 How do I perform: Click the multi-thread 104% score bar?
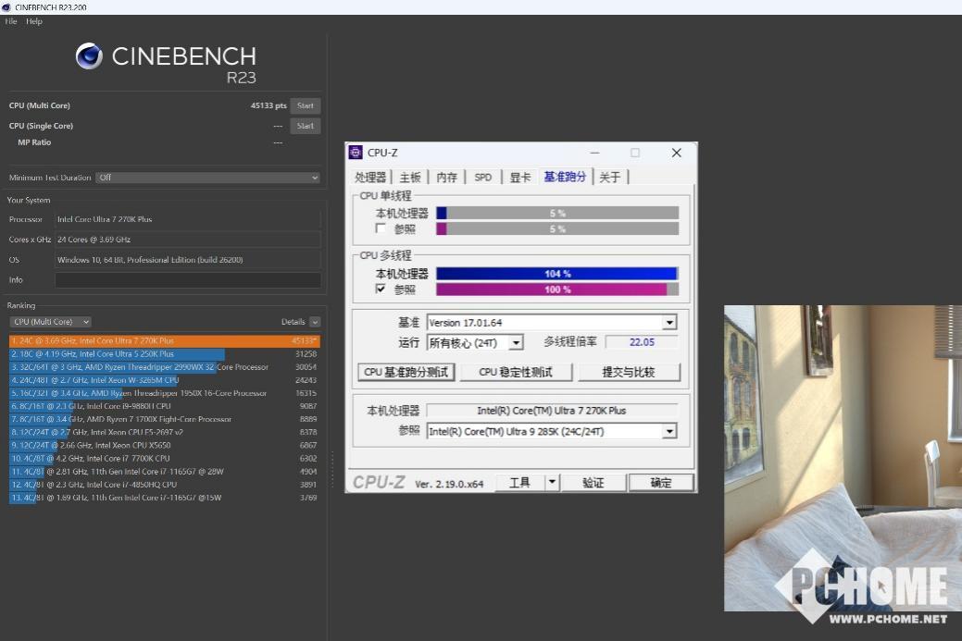[x=556, y=274]
